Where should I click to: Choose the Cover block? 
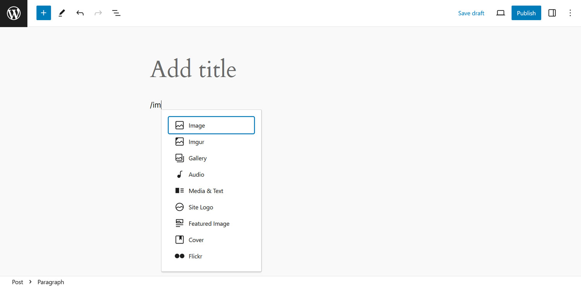tap(211, 239)
